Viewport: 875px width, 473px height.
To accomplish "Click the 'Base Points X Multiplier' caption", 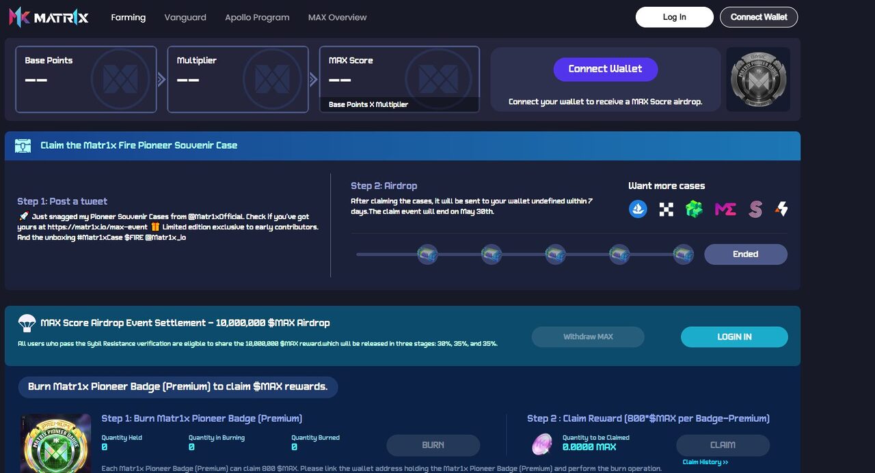I will pos(368,104).
